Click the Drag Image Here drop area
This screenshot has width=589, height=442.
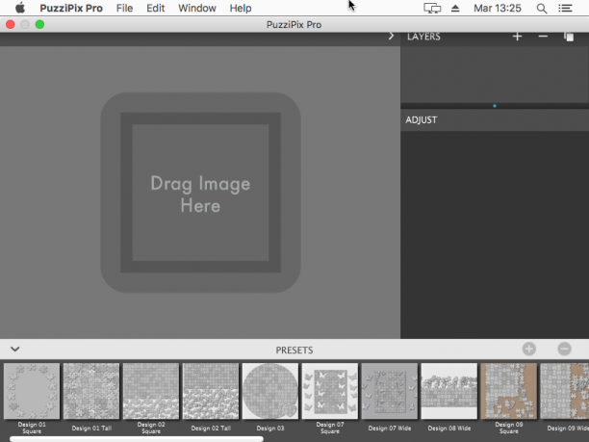coord(200,193)
